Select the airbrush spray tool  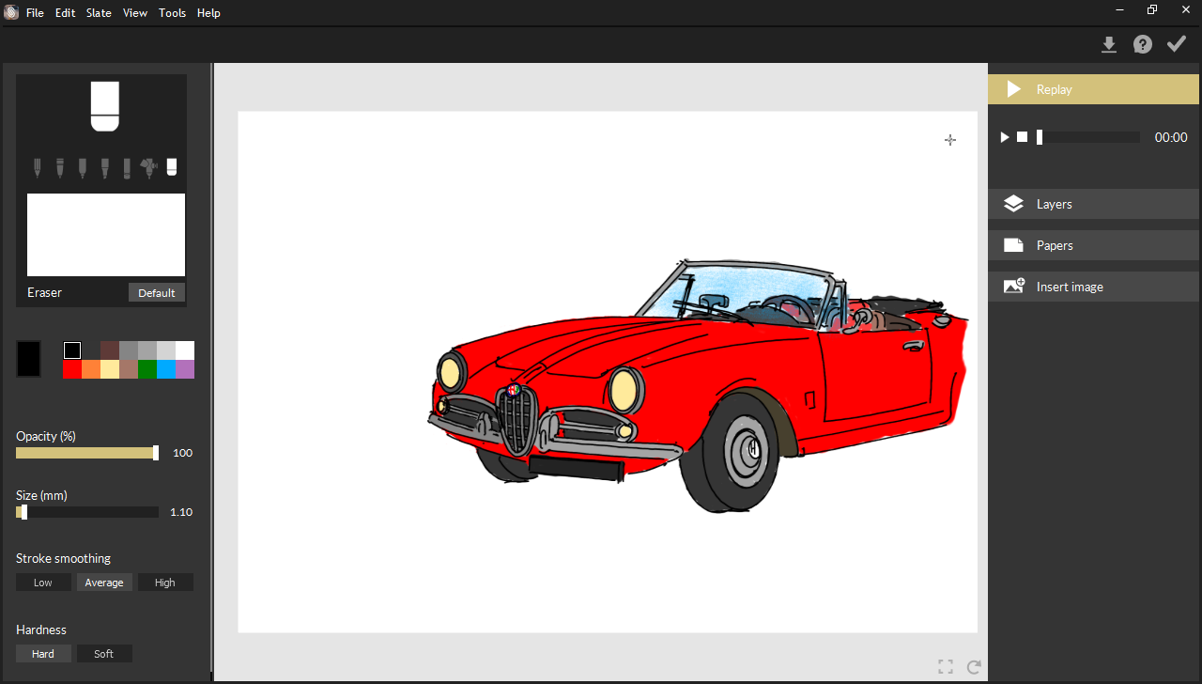pyautogui.click(x=148, y=167)
